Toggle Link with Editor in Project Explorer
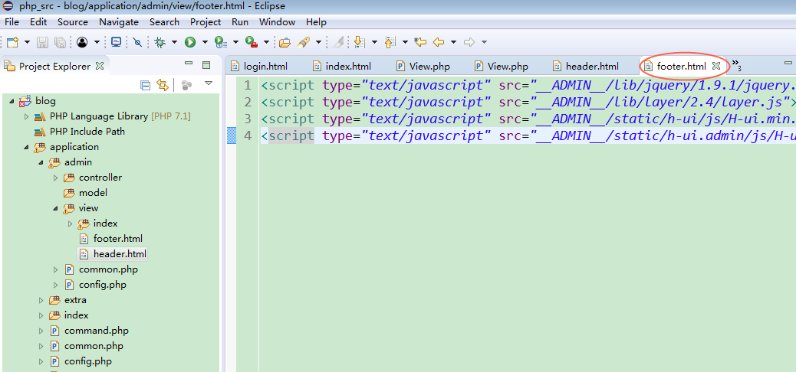This screenshot has width=796, height=372. pyautogui.click(x=162, y=85)
